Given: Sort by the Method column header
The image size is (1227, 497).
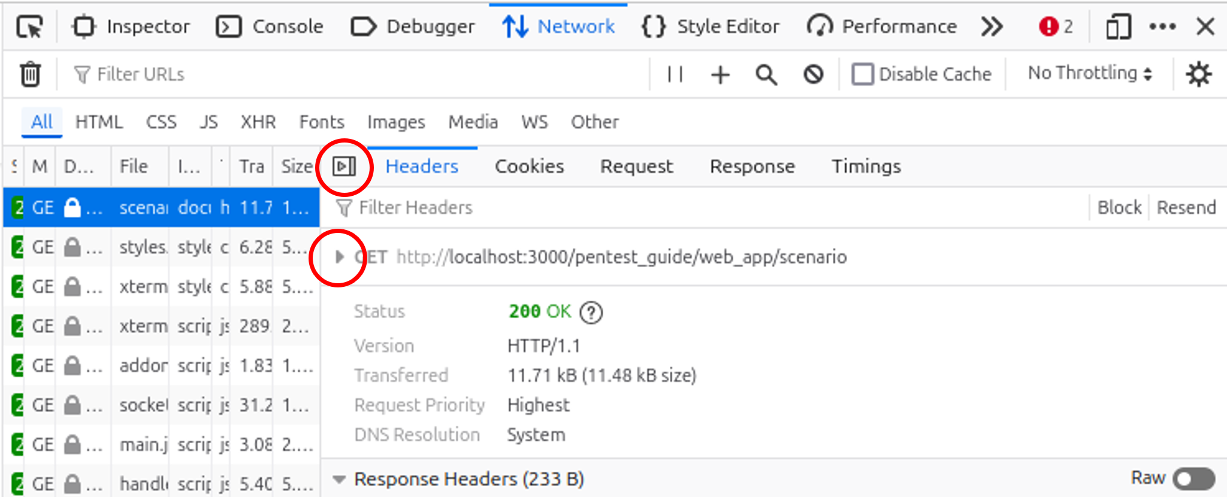Looking at the screenshot, I should pyautogui.click(x=40, y=166).
